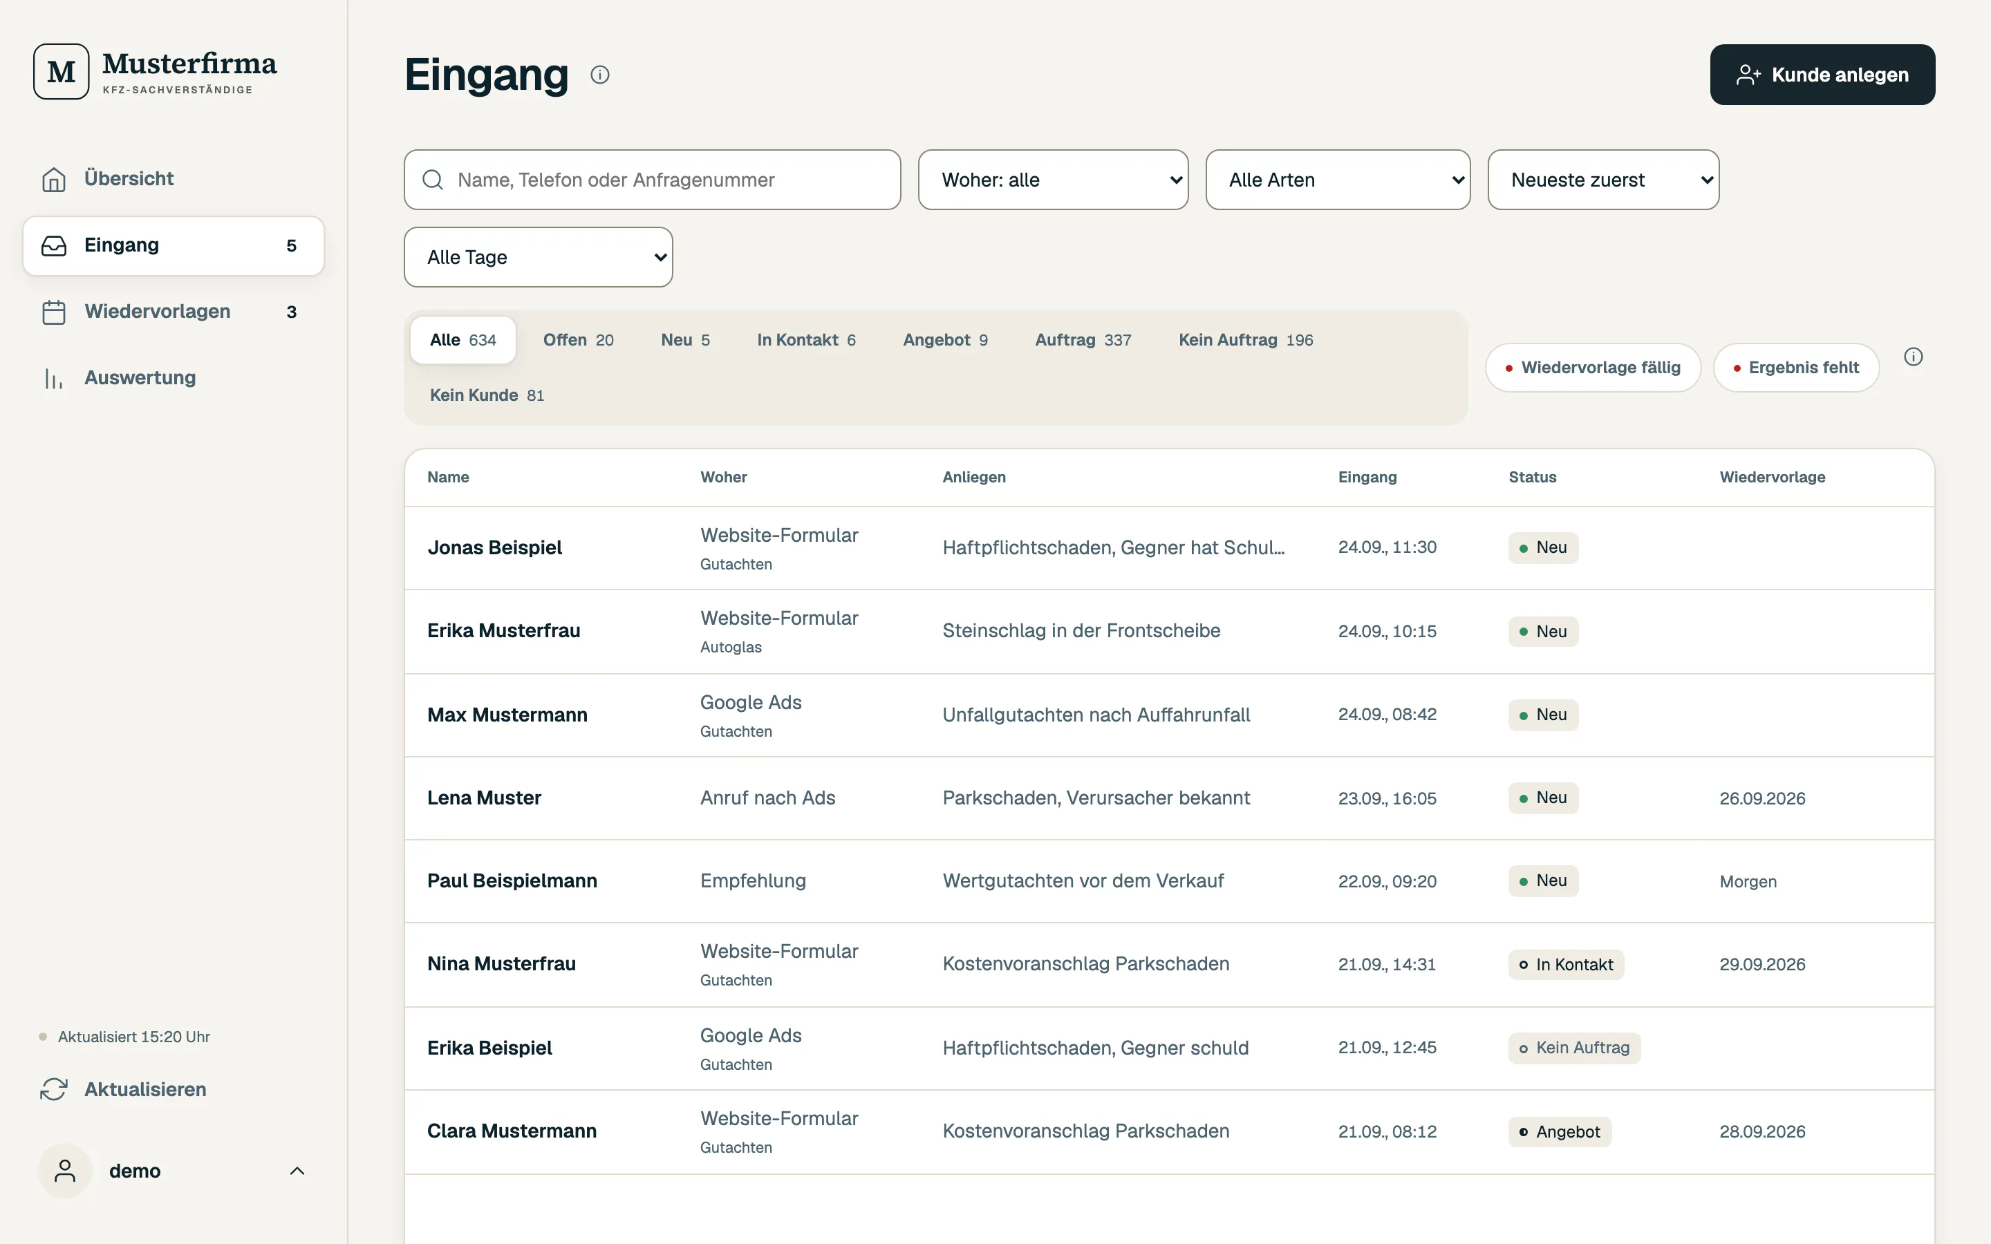
Task: Click the bar chart icon for Auswertung
Action: tap(55, 379)
